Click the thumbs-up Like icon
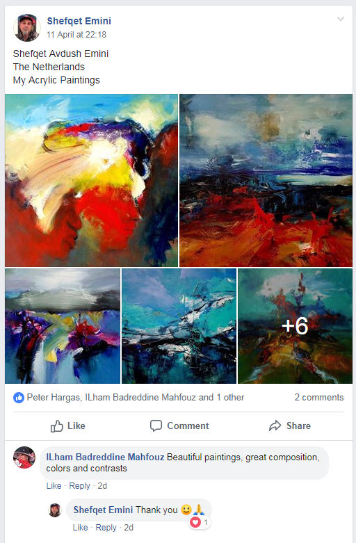Viewport: 356px width, 543px height. [57, 426]
